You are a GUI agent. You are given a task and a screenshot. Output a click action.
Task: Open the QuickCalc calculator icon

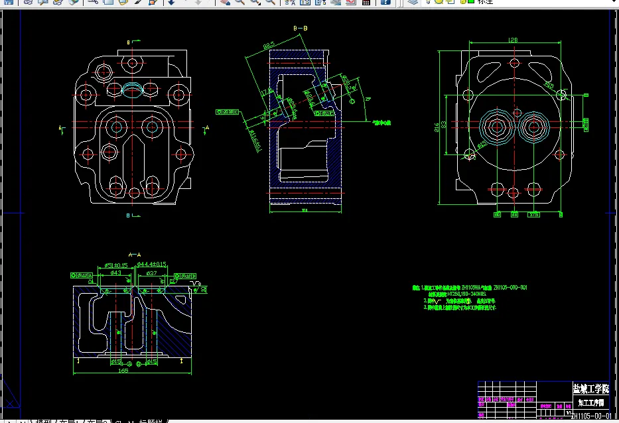(x=366, y=2)
